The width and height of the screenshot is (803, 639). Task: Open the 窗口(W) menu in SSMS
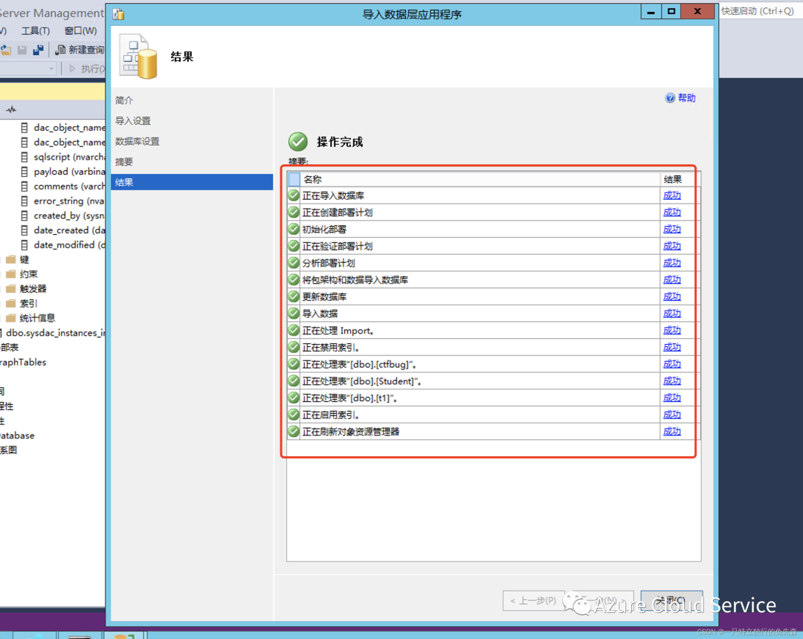[x=80, y=30]
